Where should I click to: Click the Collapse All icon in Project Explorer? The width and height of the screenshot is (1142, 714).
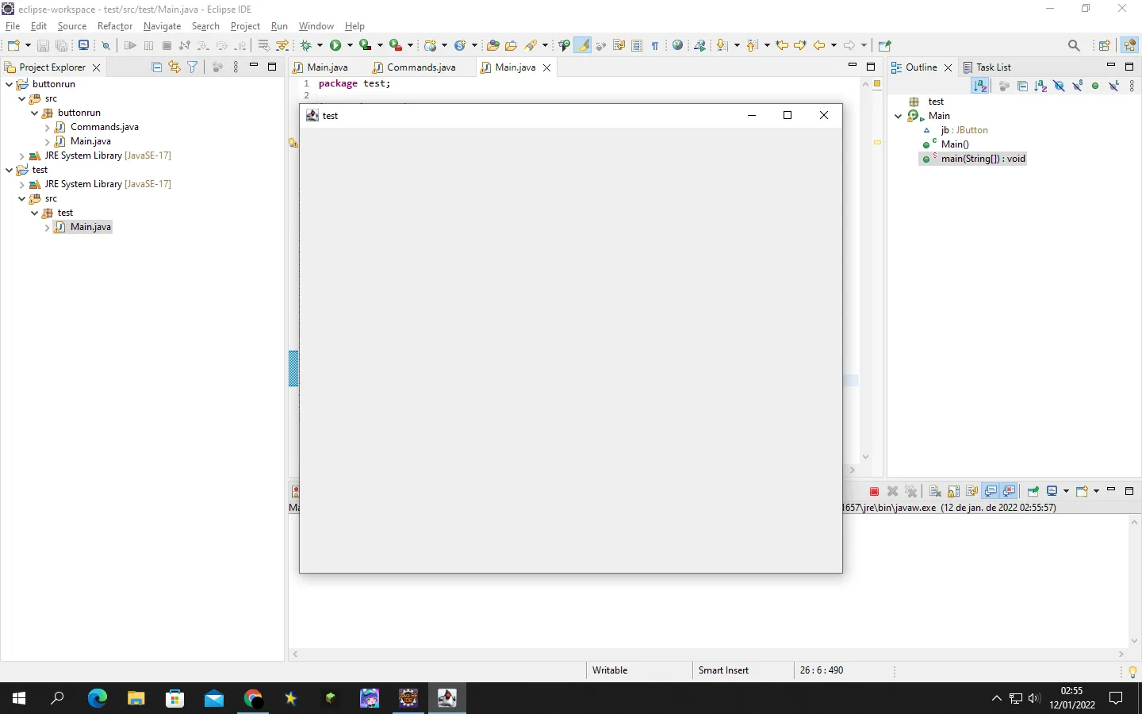(156, 67)
